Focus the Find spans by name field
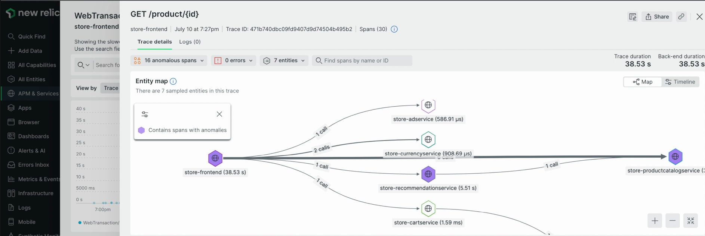Viewport: 705px width, 236px height. (x=362, y=60)
